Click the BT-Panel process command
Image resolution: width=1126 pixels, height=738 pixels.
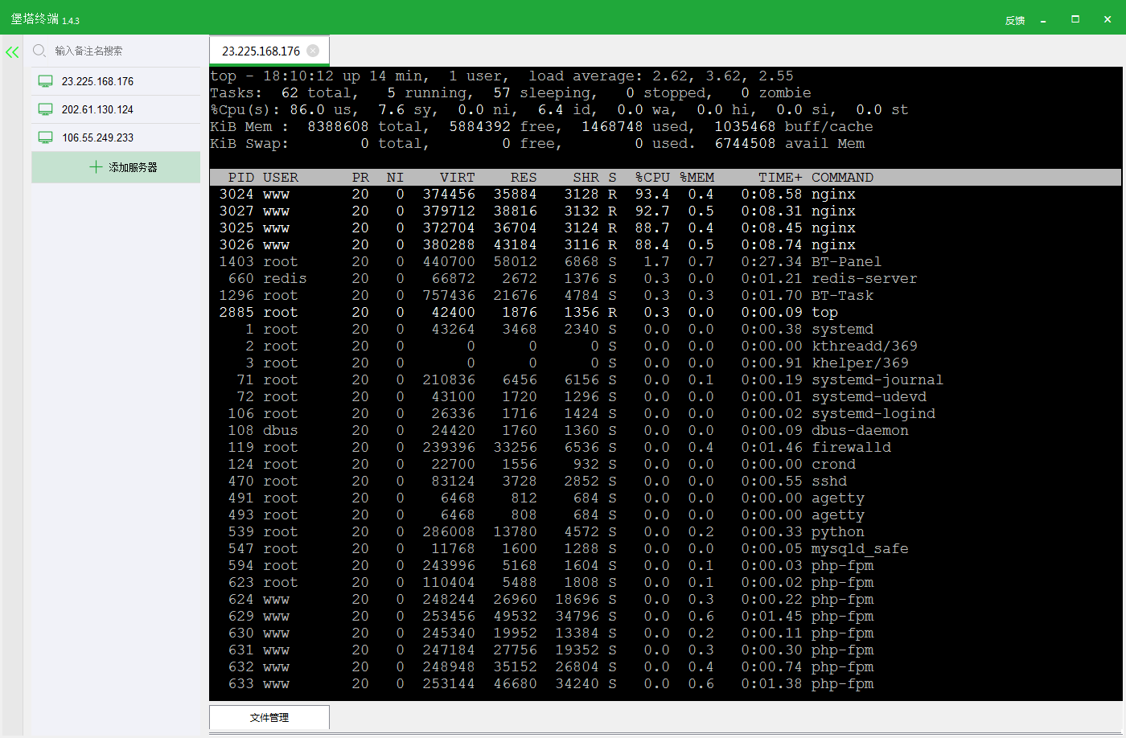pos(846,262)
